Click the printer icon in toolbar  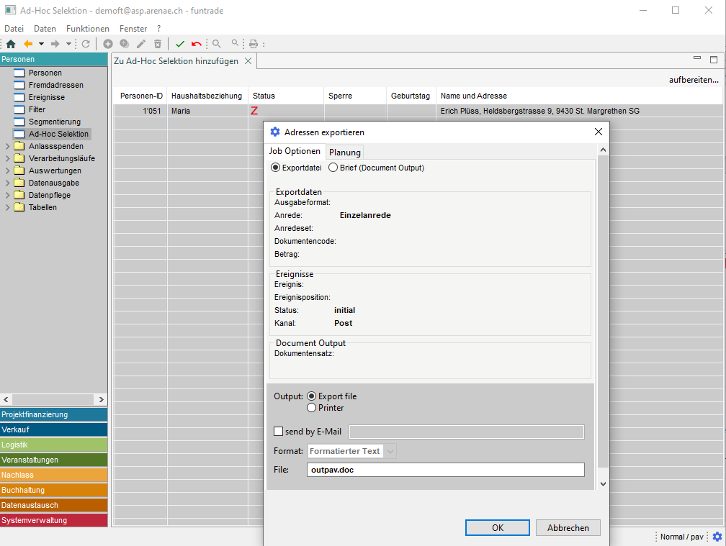click(253, 44)
